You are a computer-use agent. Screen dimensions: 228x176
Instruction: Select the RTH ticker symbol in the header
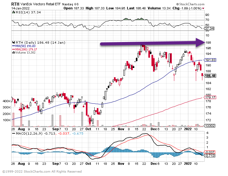click(x=15, y=4)
